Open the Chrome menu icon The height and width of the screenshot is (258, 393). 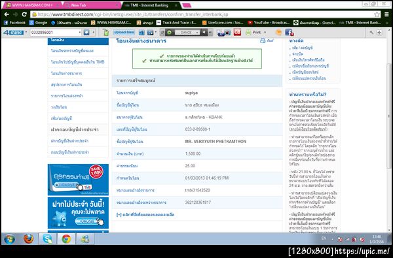tap(386, 14)
